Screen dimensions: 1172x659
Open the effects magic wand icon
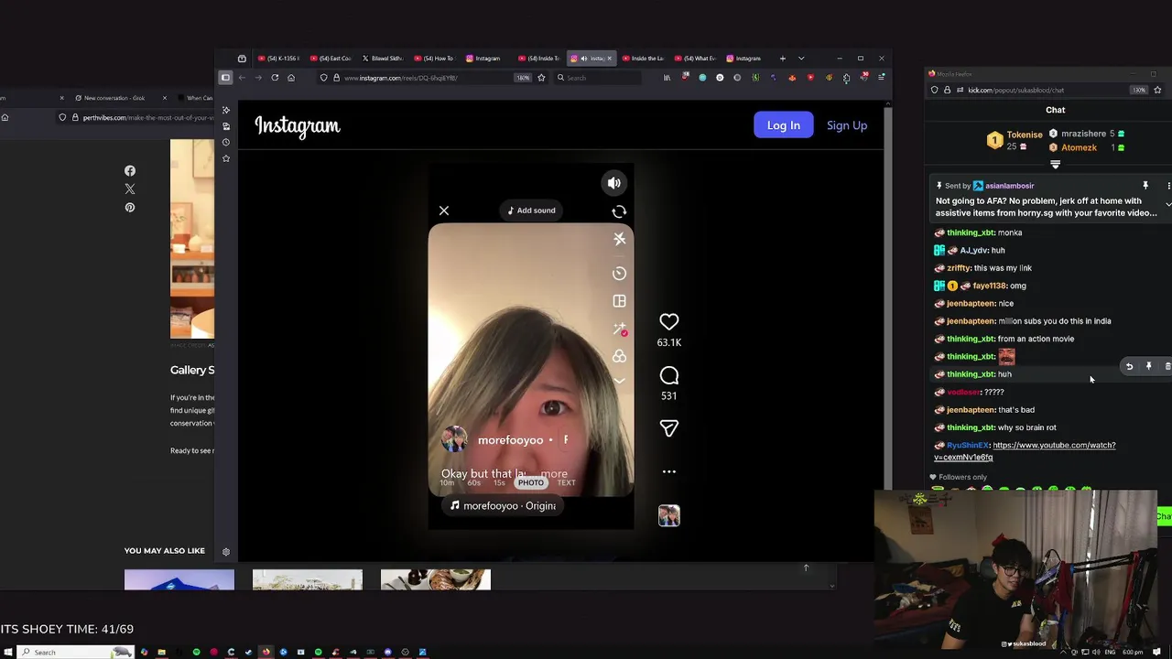[620, 329]
